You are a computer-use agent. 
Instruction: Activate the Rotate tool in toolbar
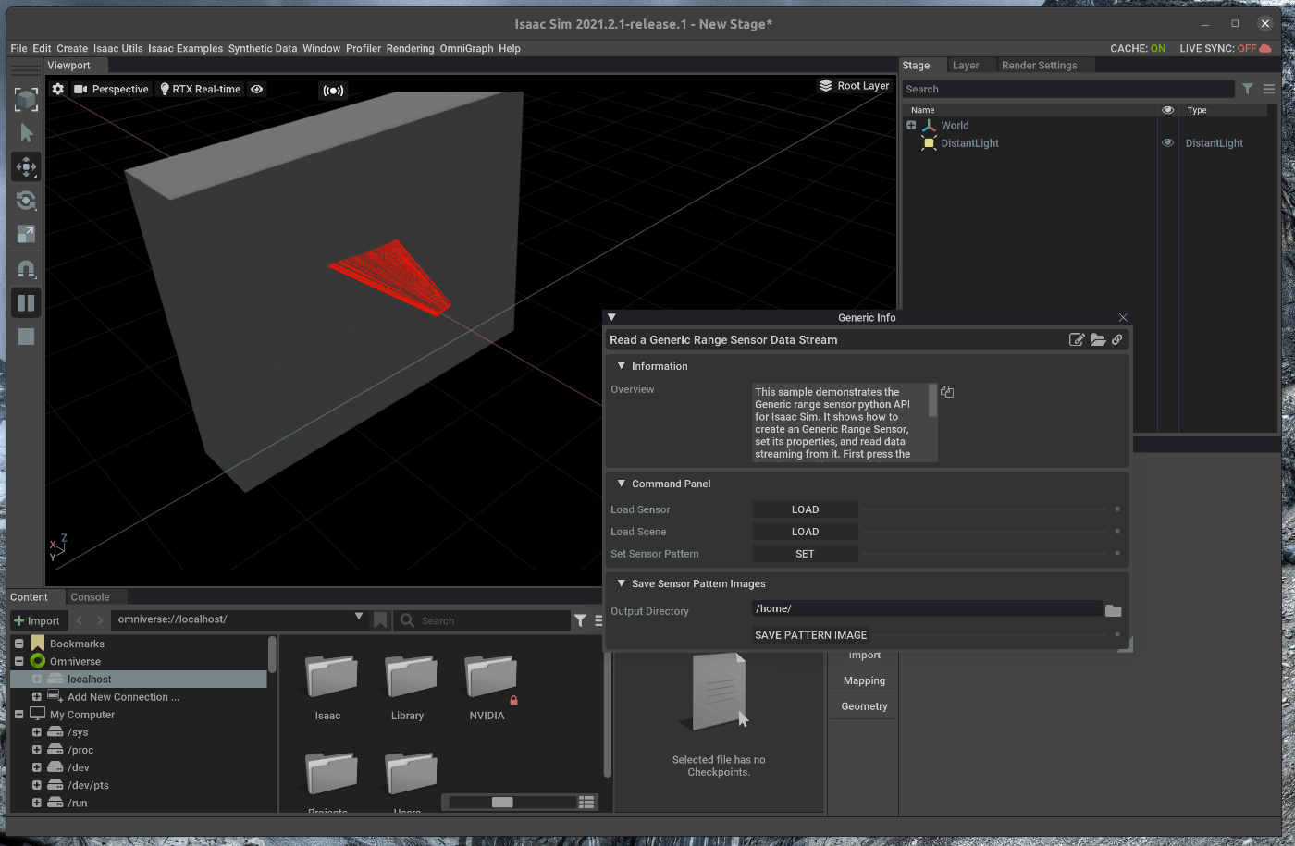[26, 201]
